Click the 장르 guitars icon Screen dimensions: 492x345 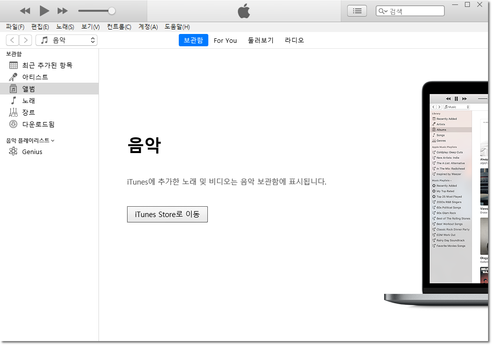click(13, 112)
